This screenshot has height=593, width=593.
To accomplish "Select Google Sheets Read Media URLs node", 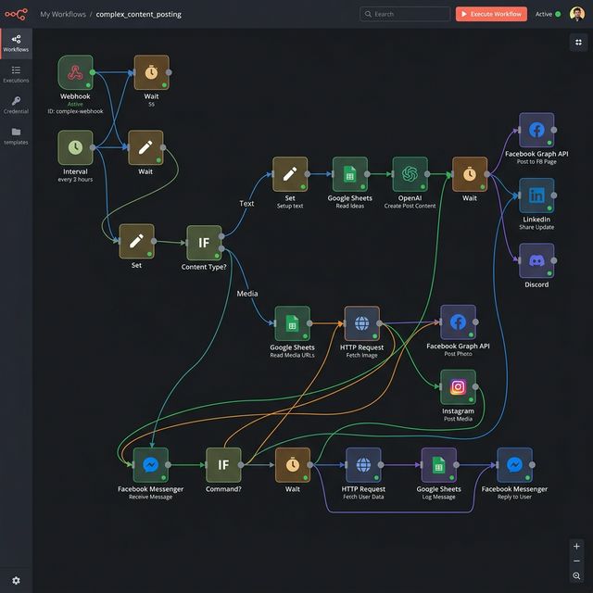I will (x=293, y=323).
